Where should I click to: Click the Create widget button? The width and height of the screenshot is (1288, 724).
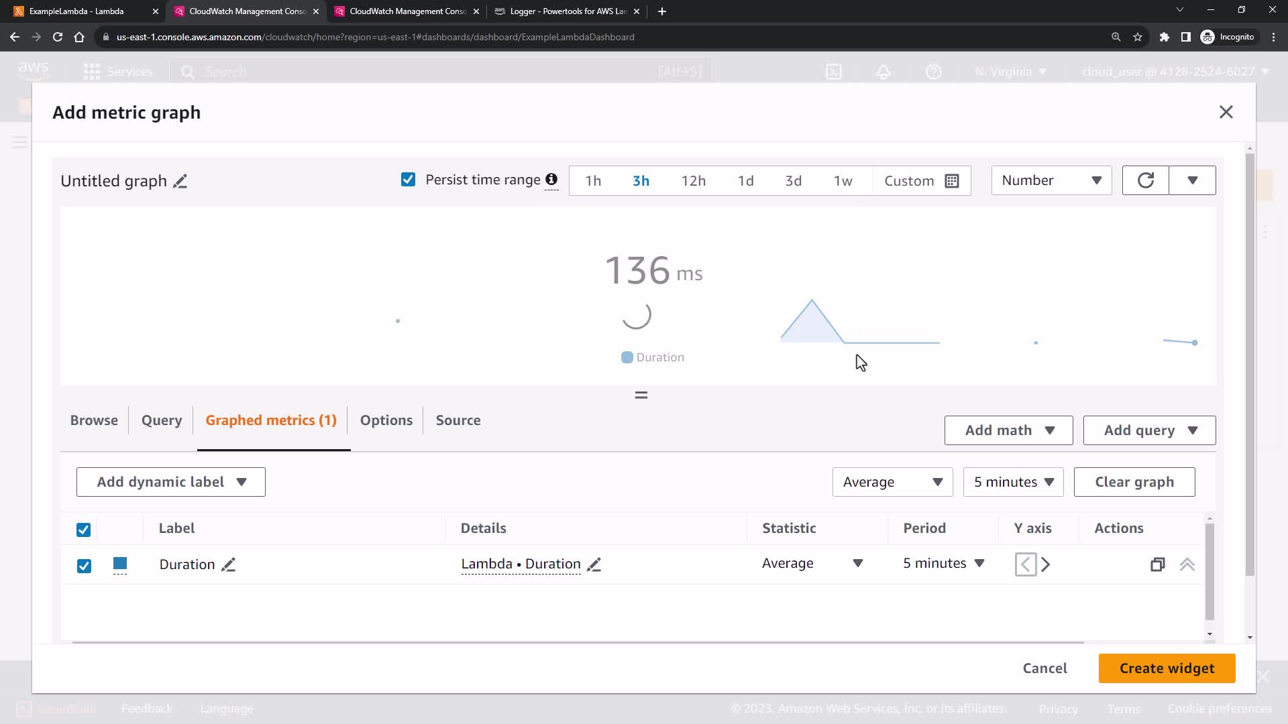pyautogui.click(x=1167, y=668)
